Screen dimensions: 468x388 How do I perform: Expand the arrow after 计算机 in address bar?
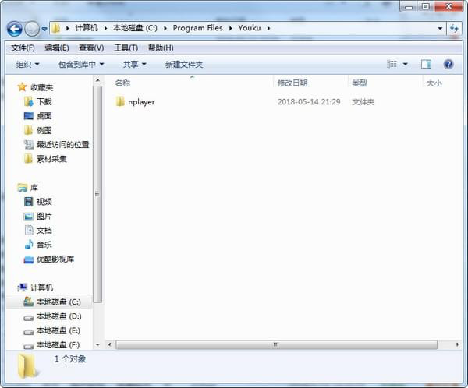tap(105, 28)
